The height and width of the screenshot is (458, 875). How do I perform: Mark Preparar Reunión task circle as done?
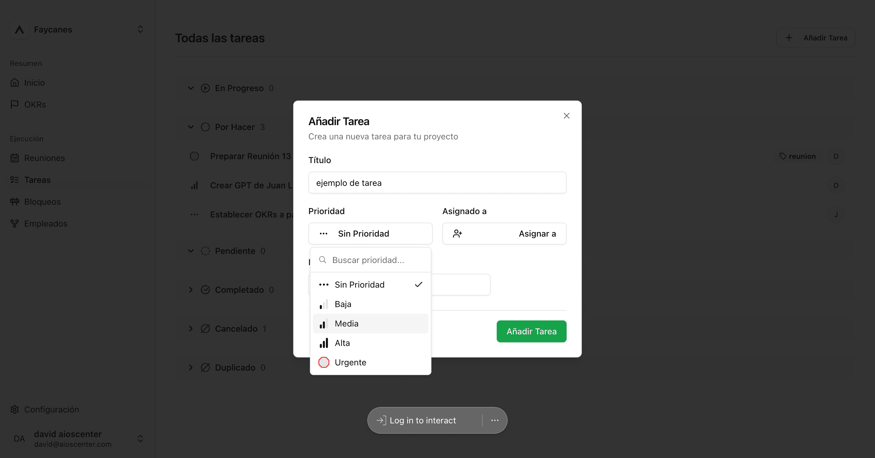(x=194, y=156)
